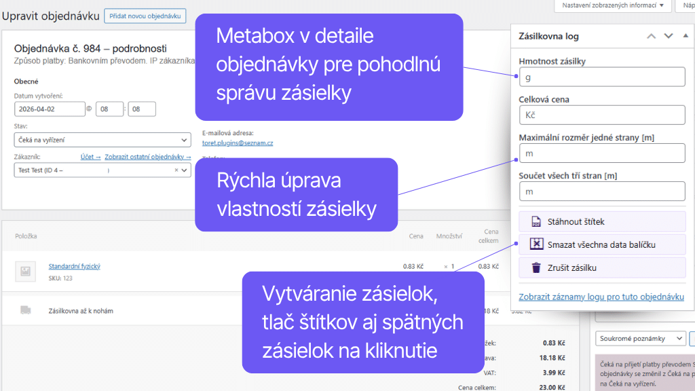The width and height of the screenshot is (695, 391).
Task: Open the Stav dropdown Čeká na vyřízení
Action: click(x=102, y=140)
